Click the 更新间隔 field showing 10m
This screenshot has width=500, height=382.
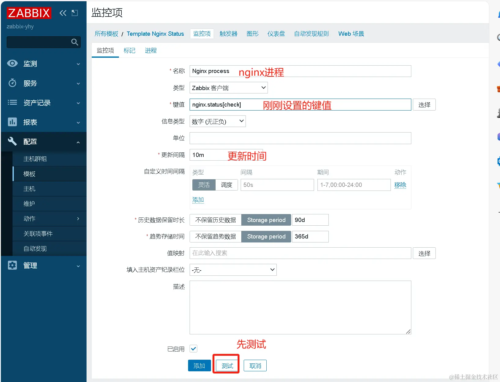point(226,155)
